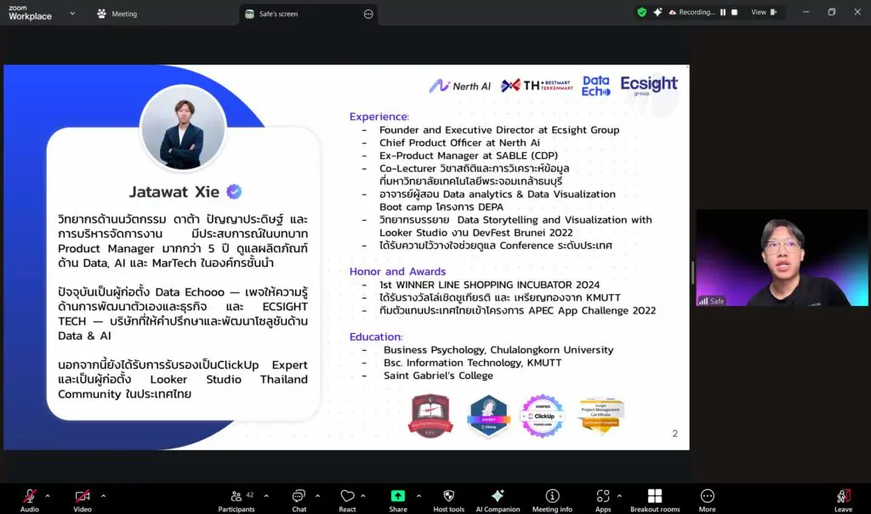Viewport: 871px width, 514px height.
Task: Open Zoom Workplace dropdown arrow
Action: point(72,14)
